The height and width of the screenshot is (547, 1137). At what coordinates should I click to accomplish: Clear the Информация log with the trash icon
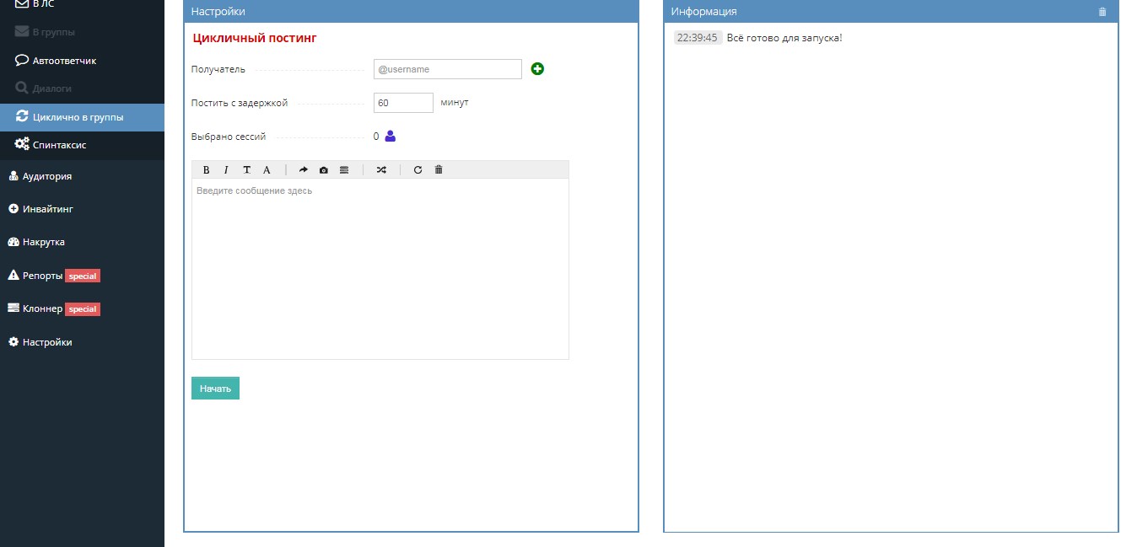1102,12
